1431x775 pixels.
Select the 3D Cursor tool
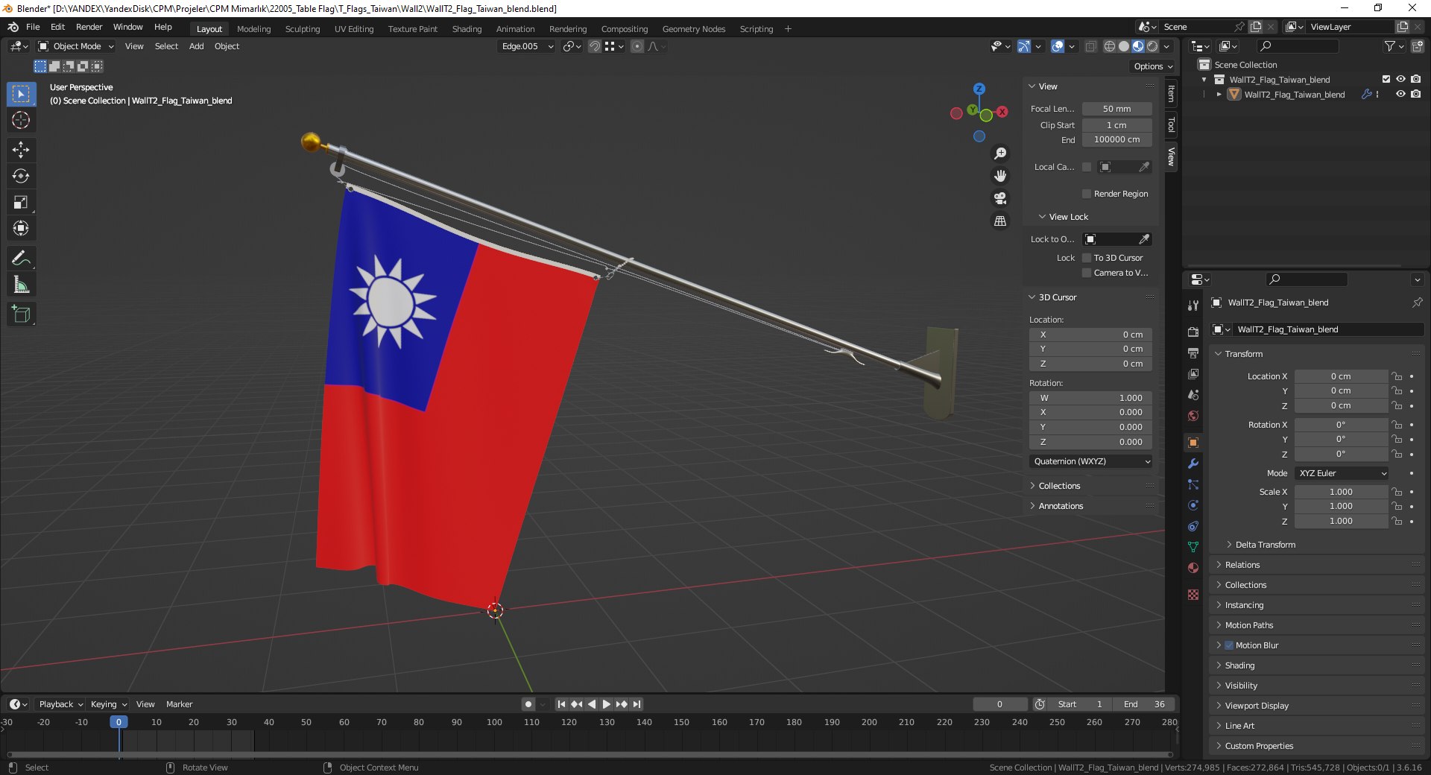pyautogui.click(x=21, y=120)
